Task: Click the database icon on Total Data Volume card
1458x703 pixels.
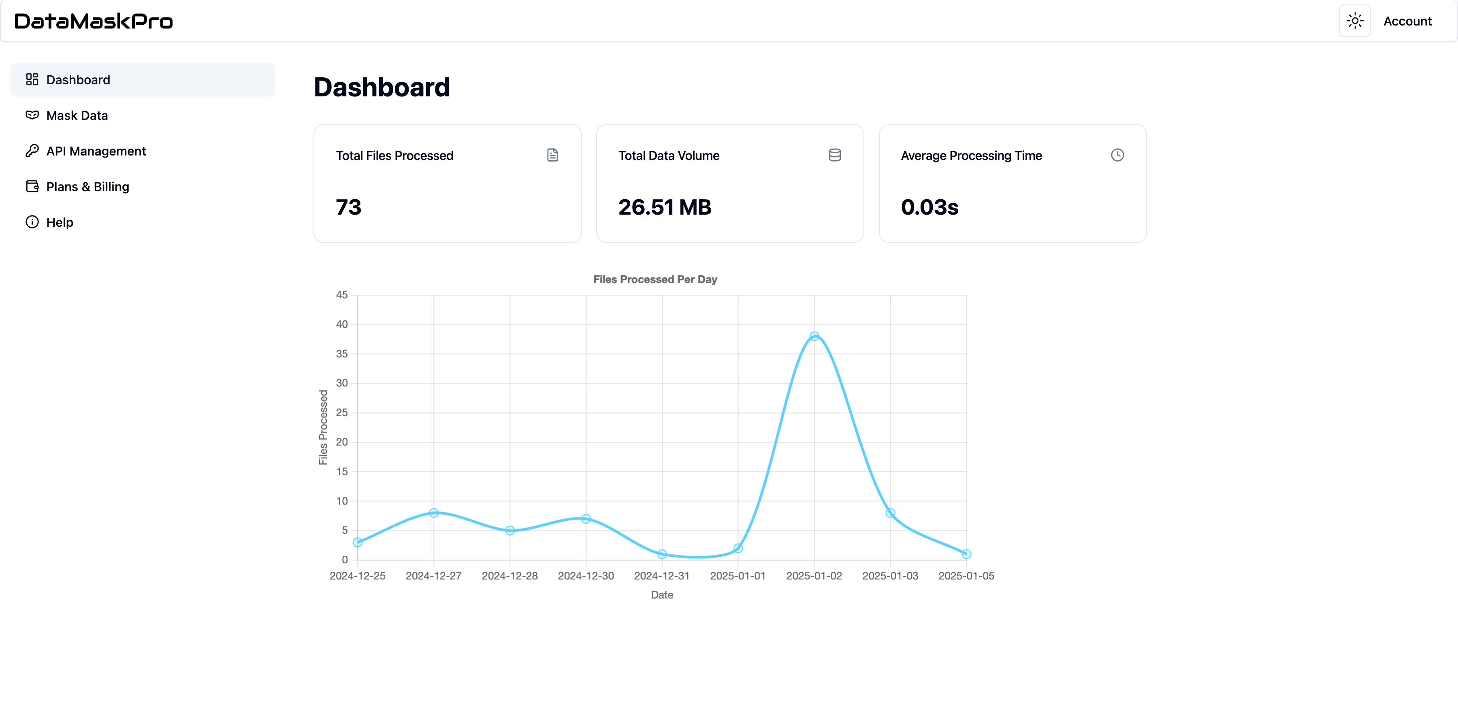Action: 835,155
